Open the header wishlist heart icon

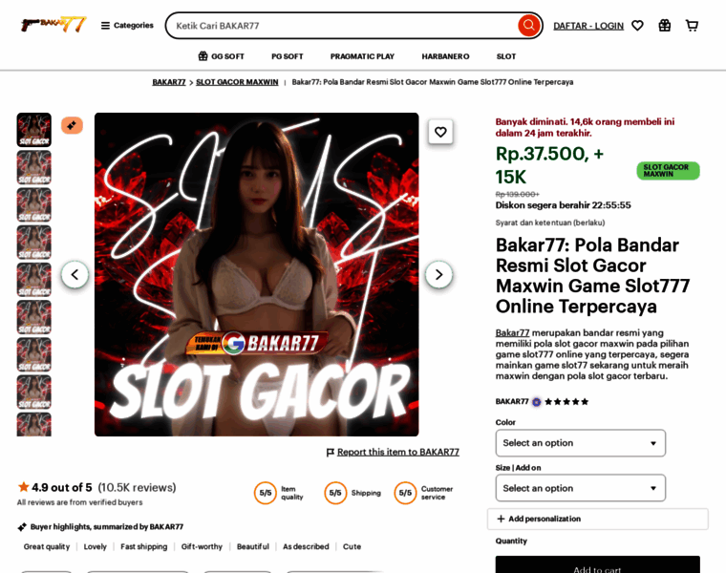637,26
